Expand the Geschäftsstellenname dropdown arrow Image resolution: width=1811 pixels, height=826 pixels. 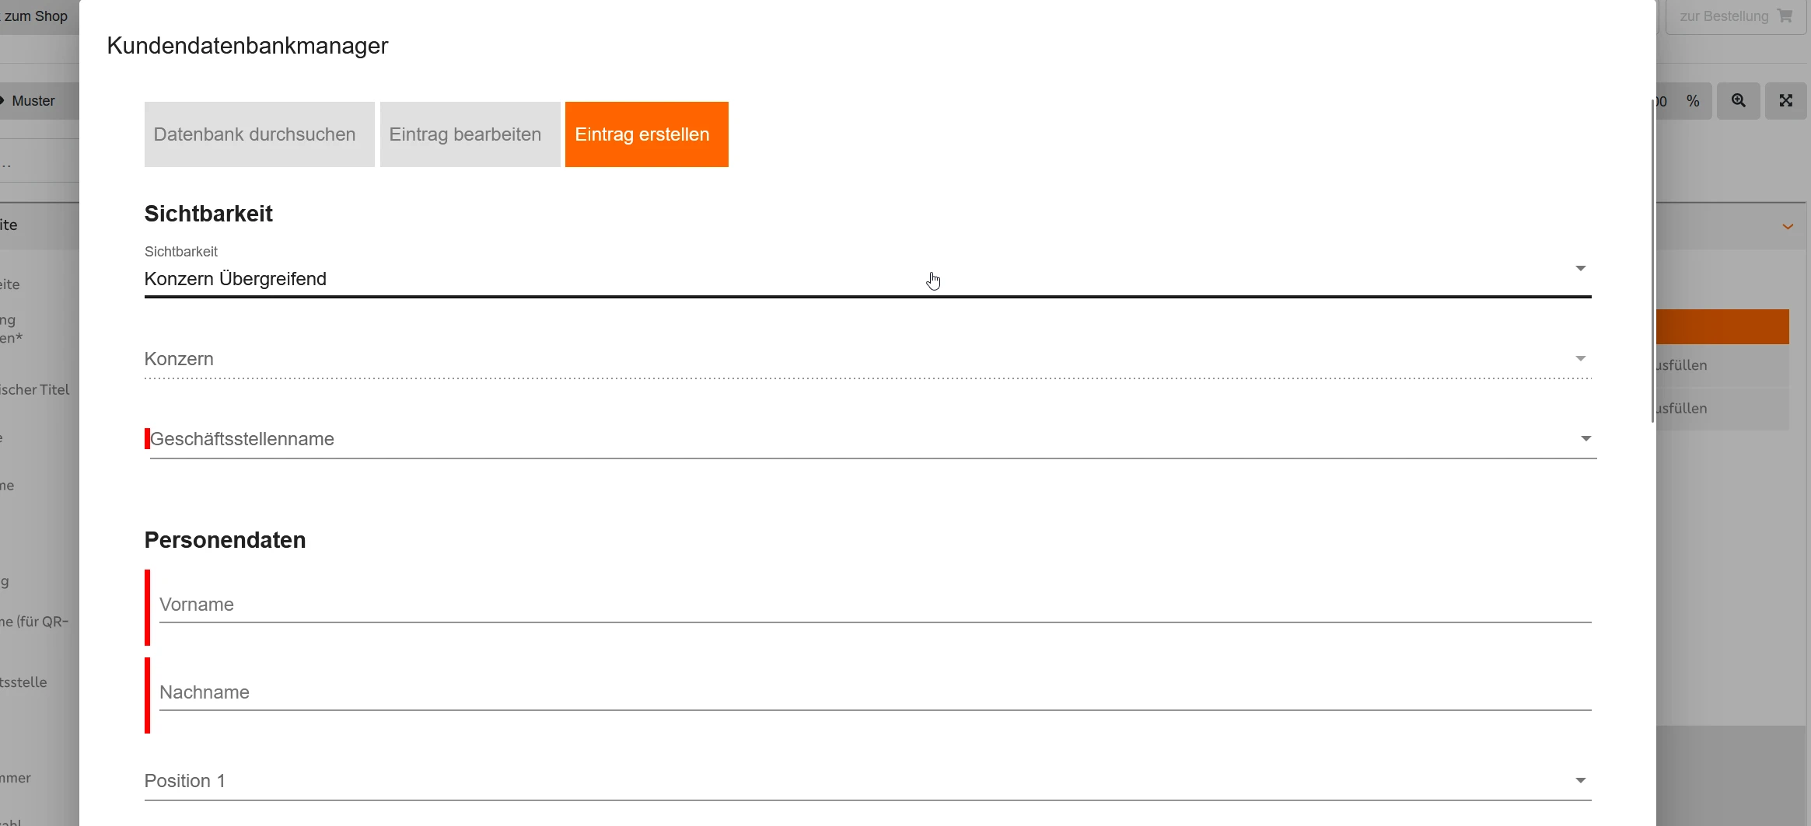pos(1585,439)
